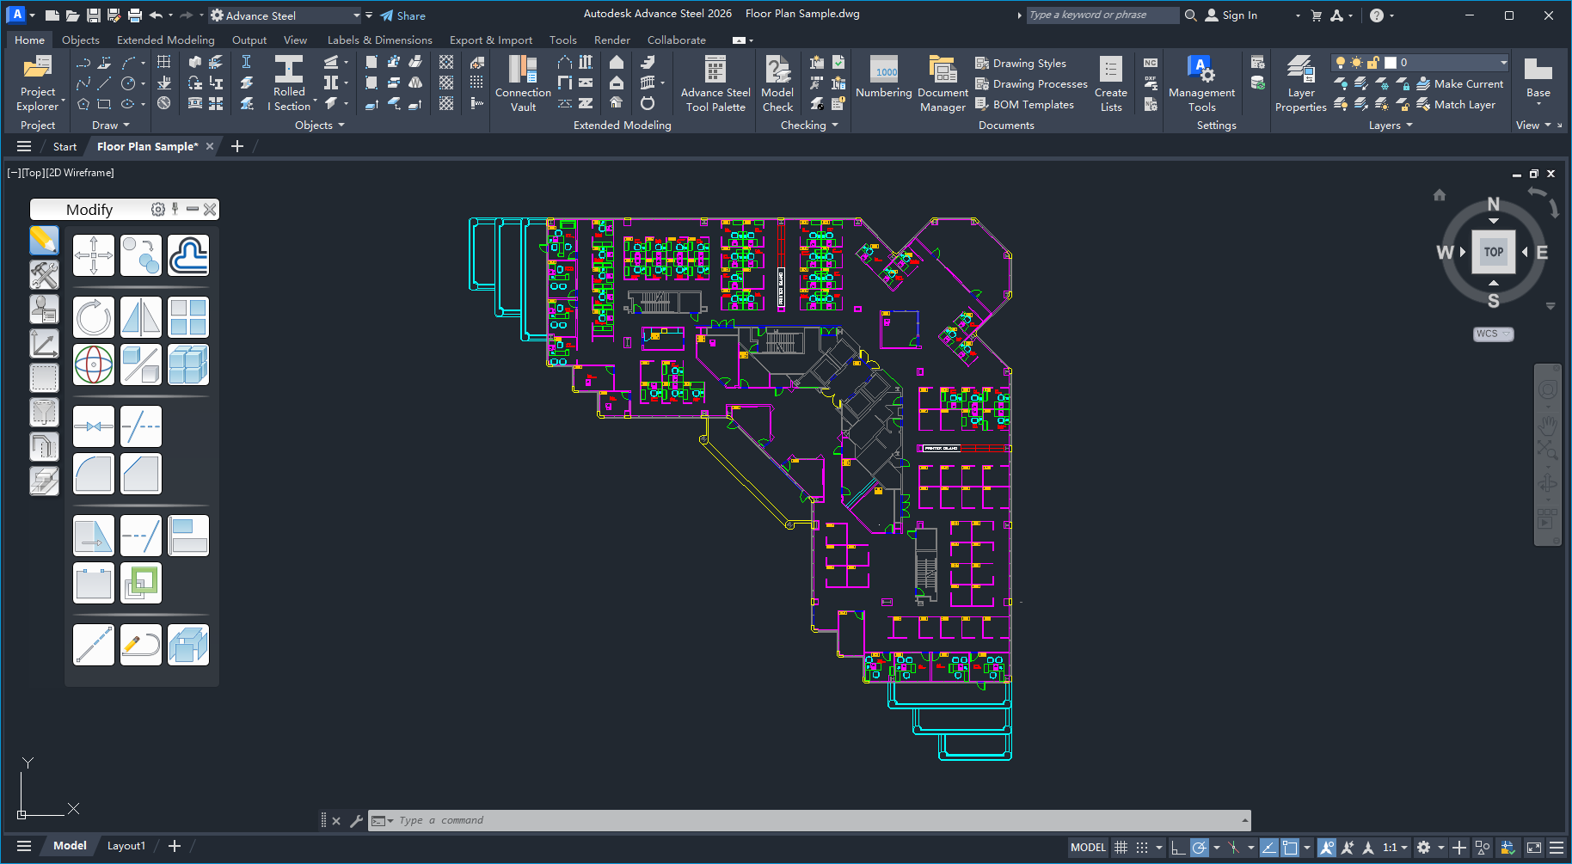Image resolution: width=1572 pixels, height=864 pixels.
Task: Select the Chamfer angled-corner tool
Action: coord(141,474)
